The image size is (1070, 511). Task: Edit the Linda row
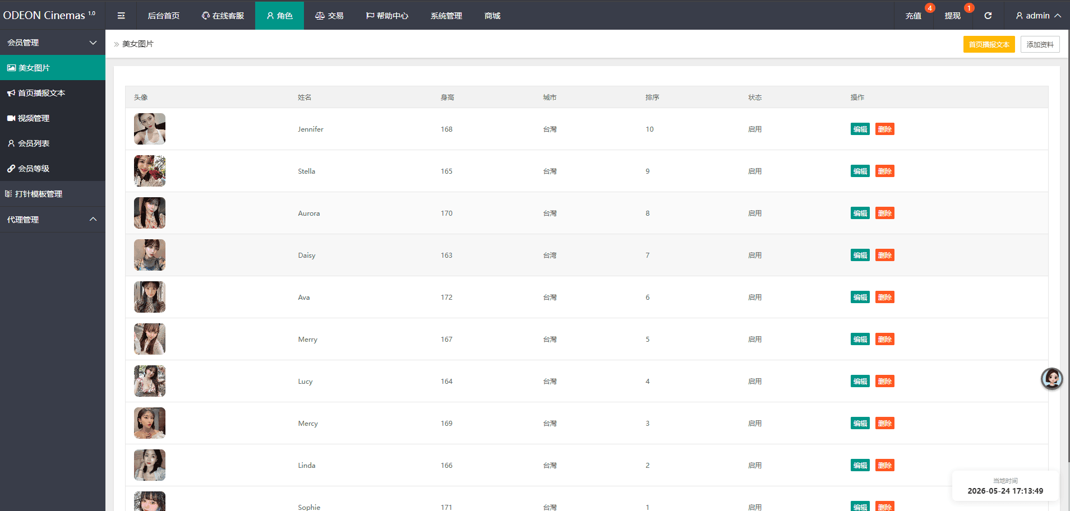pyautogui.click(x=860, y=465)
